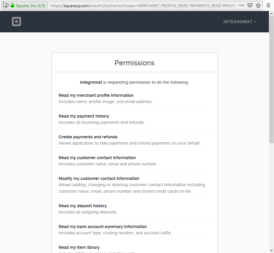Click the 'Permissions' heading
Screen dimensions: 274x253
[x=135, y=63]
